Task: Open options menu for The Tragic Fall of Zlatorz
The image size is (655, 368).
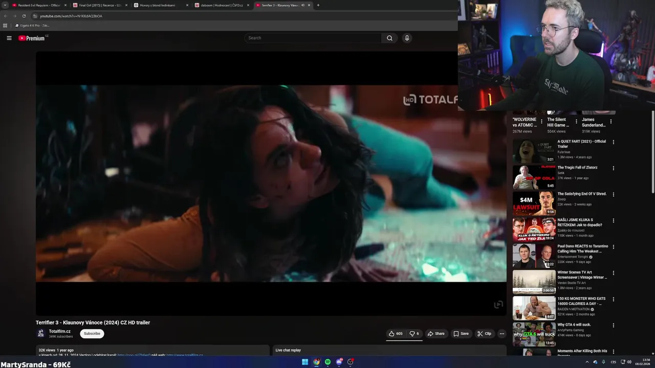Action: click(614, 168)
